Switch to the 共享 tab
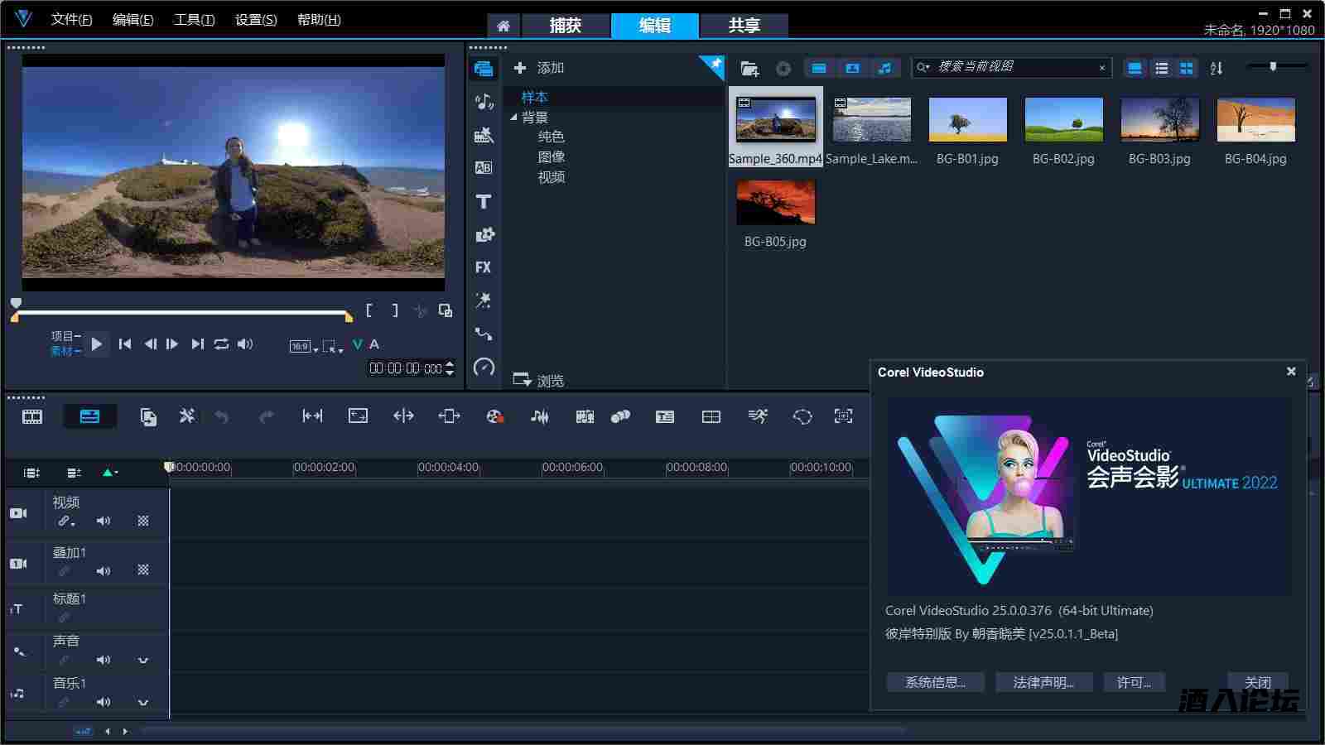This screenshot has height=745, width=1325. tap(743, 26)
